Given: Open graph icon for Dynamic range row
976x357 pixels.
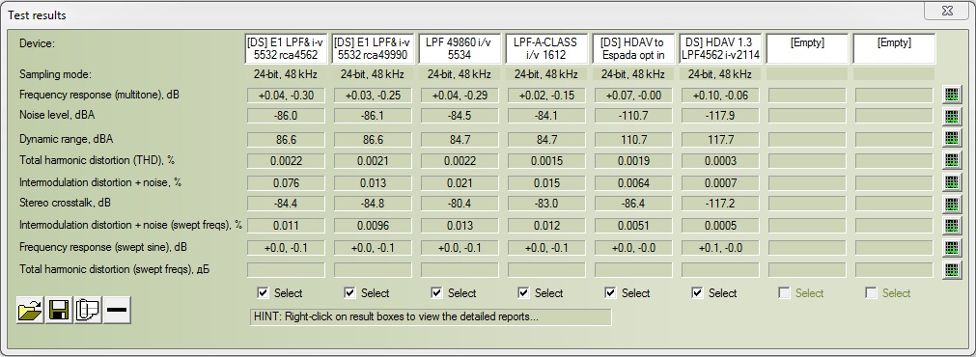Looking at the screenshot, I should pos(950,138).
